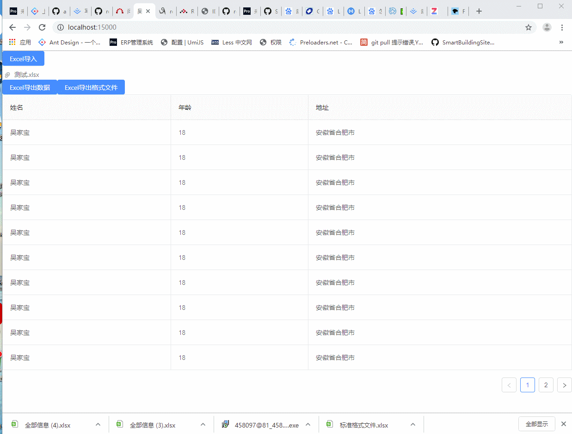The height and width of the screenshot is (434, 572).
Task: Open a new browser tab
Action: (x=479, y=11)
